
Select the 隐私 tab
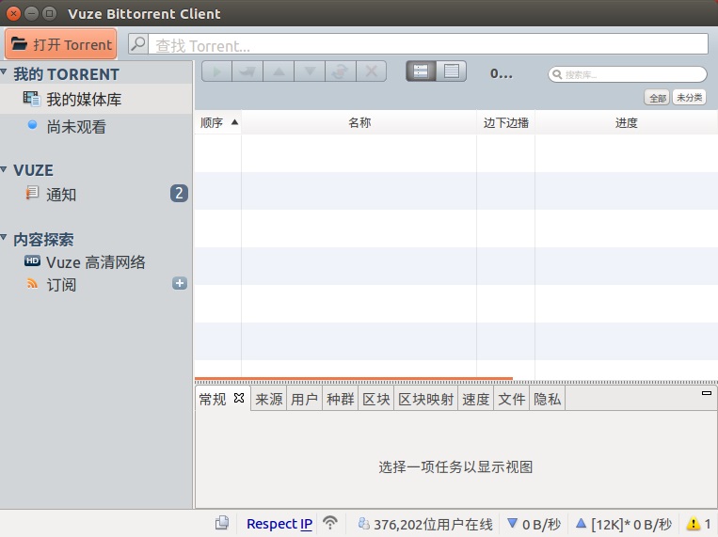click(547, 399)
